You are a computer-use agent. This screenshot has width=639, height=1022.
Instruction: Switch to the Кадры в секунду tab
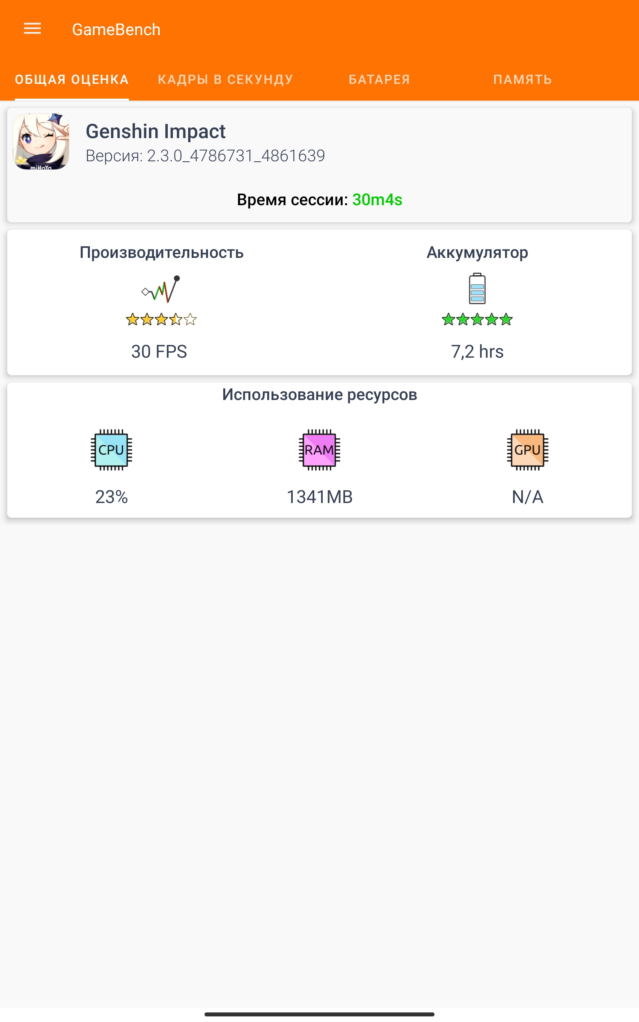[225, 79]
